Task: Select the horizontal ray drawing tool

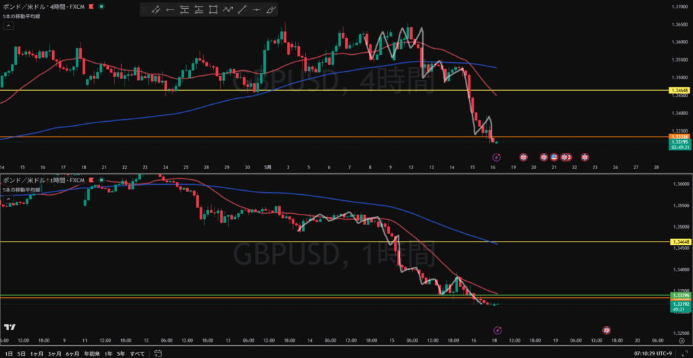Action: [x=170, y=9]
